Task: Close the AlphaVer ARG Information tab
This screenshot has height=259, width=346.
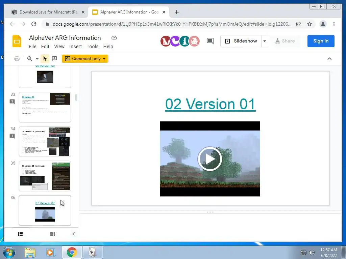Action: point(164,12)
